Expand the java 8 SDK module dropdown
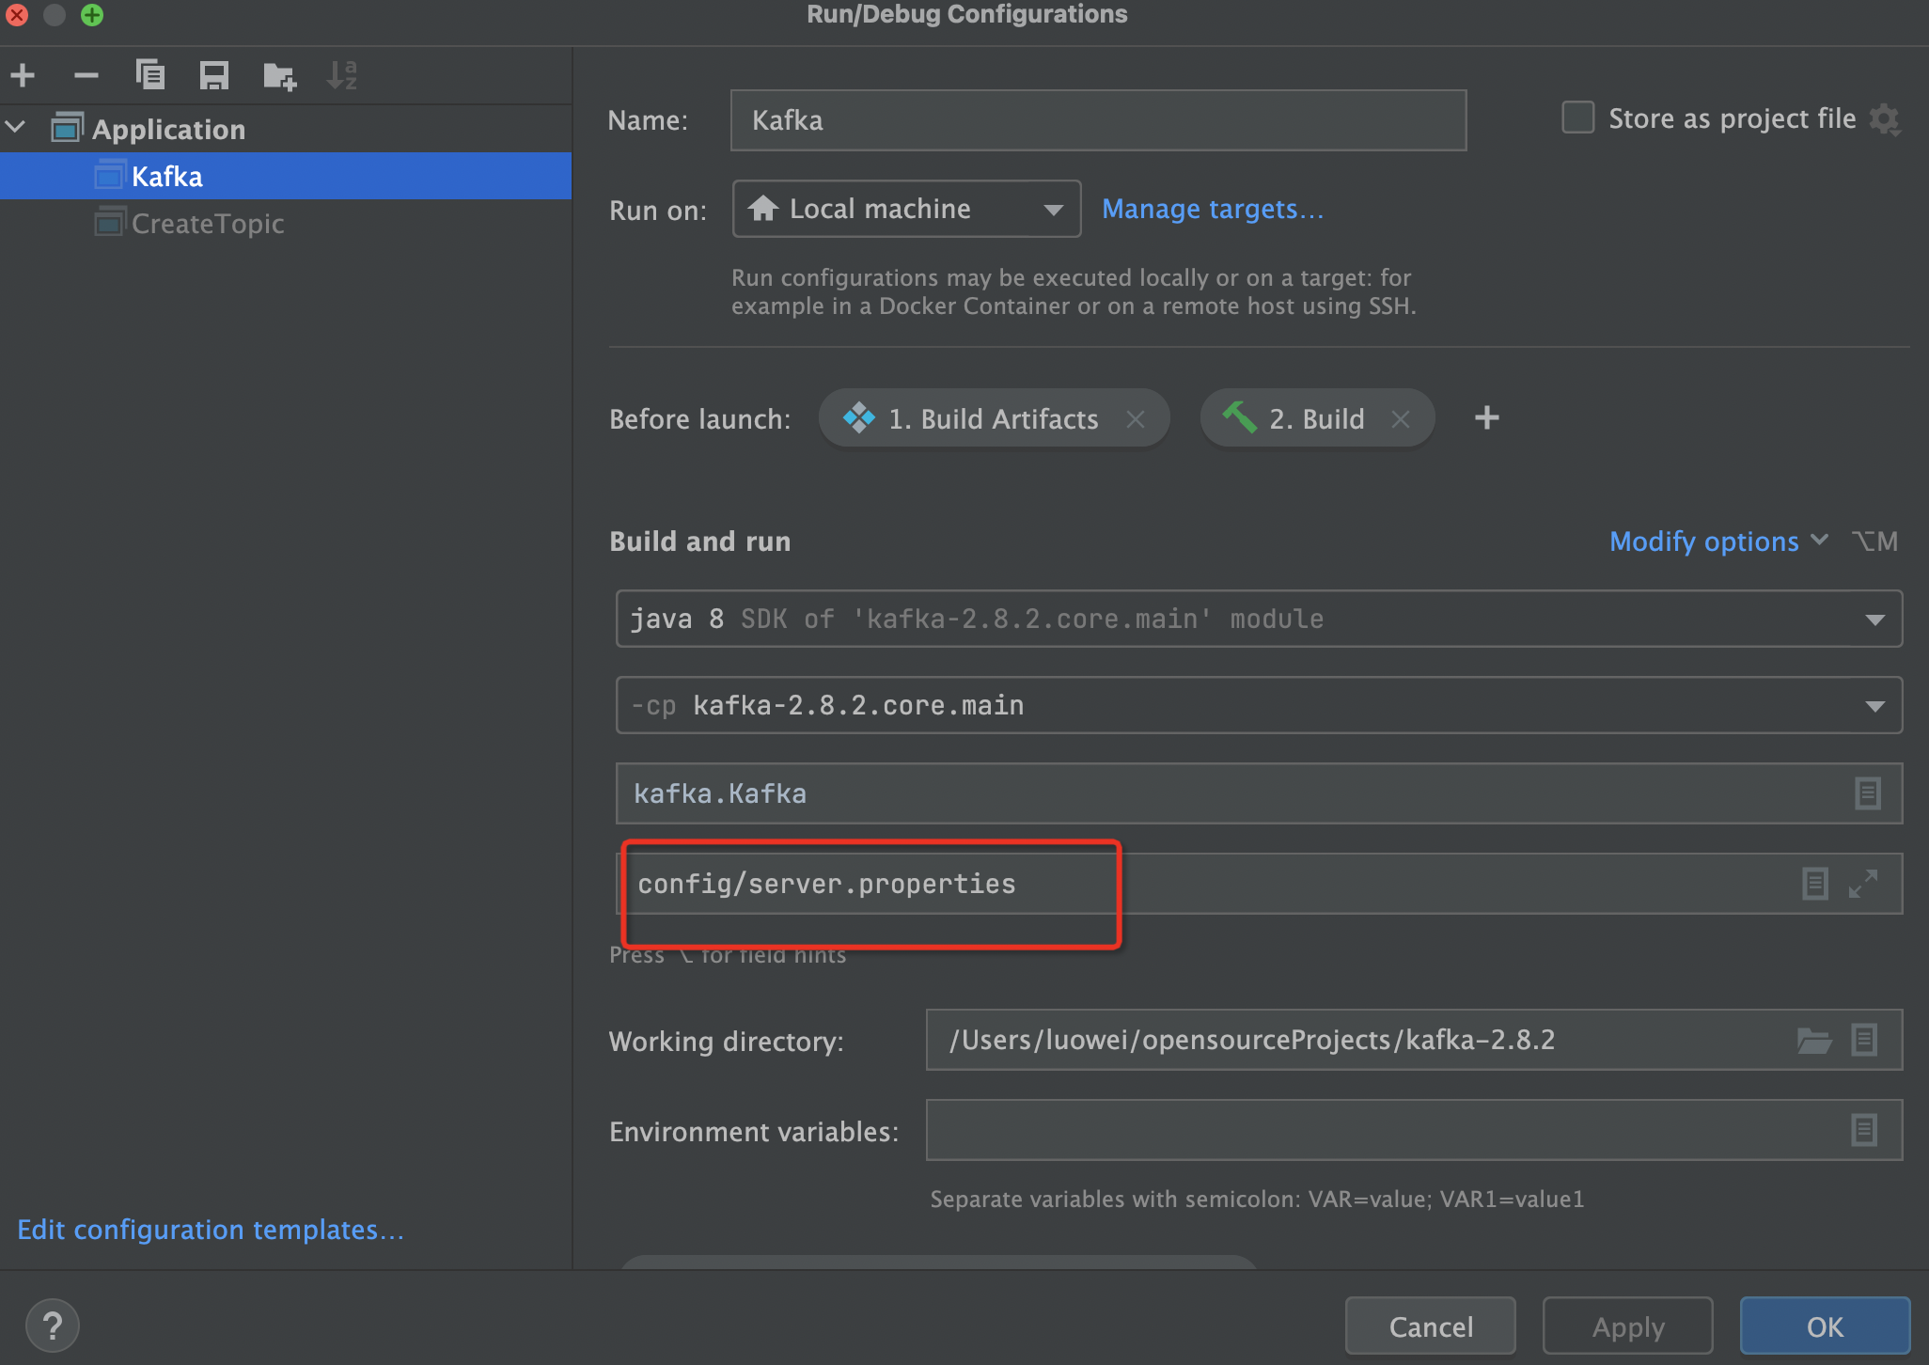Viewport: 1929px width, 1365px height. 1874,619
